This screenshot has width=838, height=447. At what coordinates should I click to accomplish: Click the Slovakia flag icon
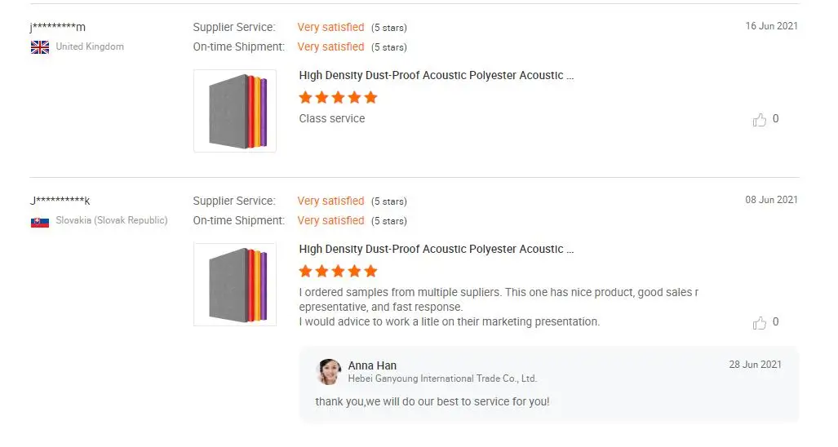point(40,221)
